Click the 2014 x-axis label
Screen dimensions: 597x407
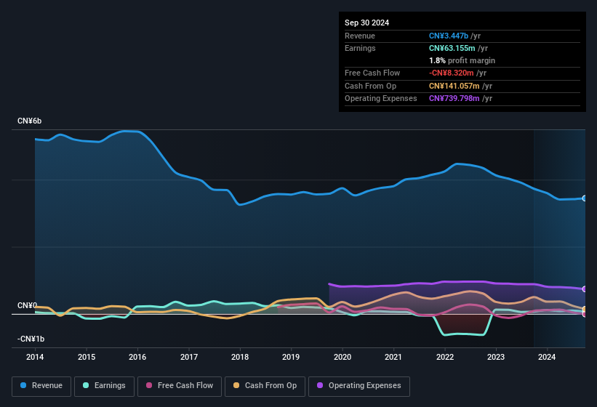point(35,357)
